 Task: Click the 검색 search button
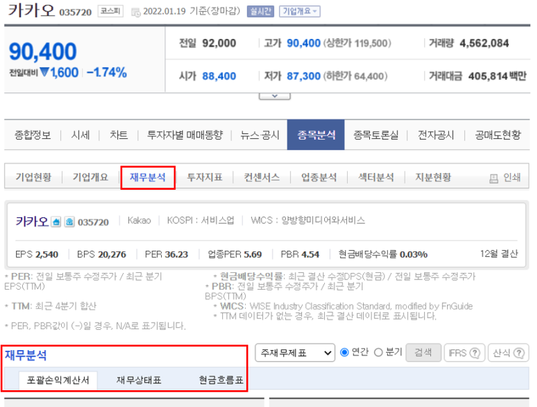tap(424, 353)
